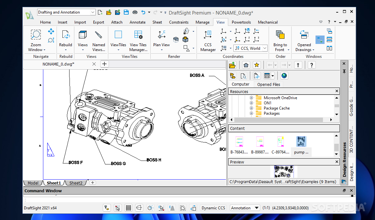This screenshot has height=220, width=375.
Task: Choose CCS Z-axis icon
Action: click(247, 39)
